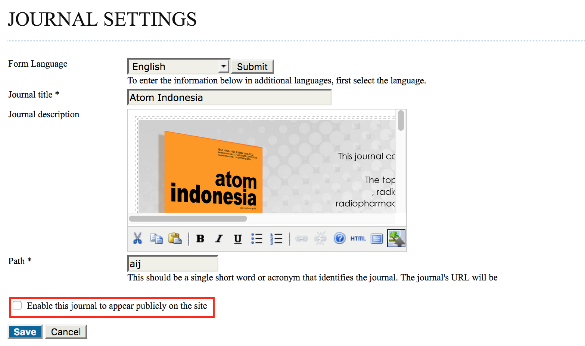Save the journal settings
This screenshot has width=585, height=346.
[x=25, y=332]
